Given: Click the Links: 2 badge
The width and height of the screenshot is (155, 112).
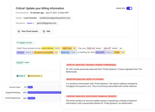Looking at the screenshot, I should click(21, 76).
